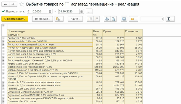This screenshot has height=104, width=181.
Task: Toggle the Период отчета checkbox
Action: tap(3, 11)
